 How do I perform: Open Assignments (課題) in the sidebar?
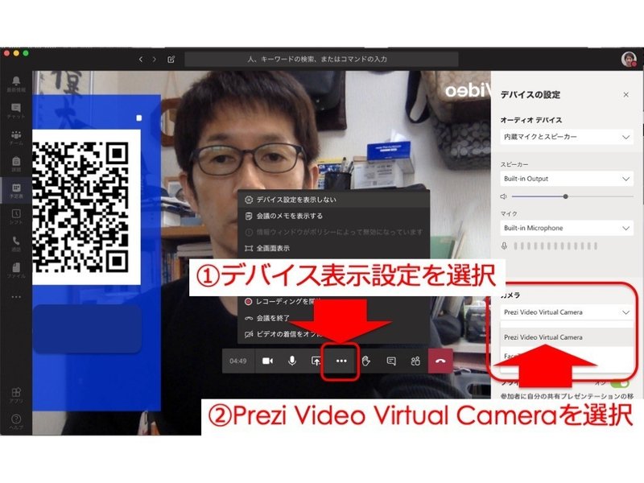tap(16, 163)
